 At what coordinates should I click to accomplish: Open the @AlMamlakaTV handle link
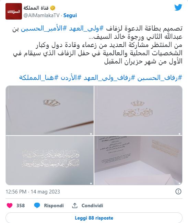coord(42,15)
